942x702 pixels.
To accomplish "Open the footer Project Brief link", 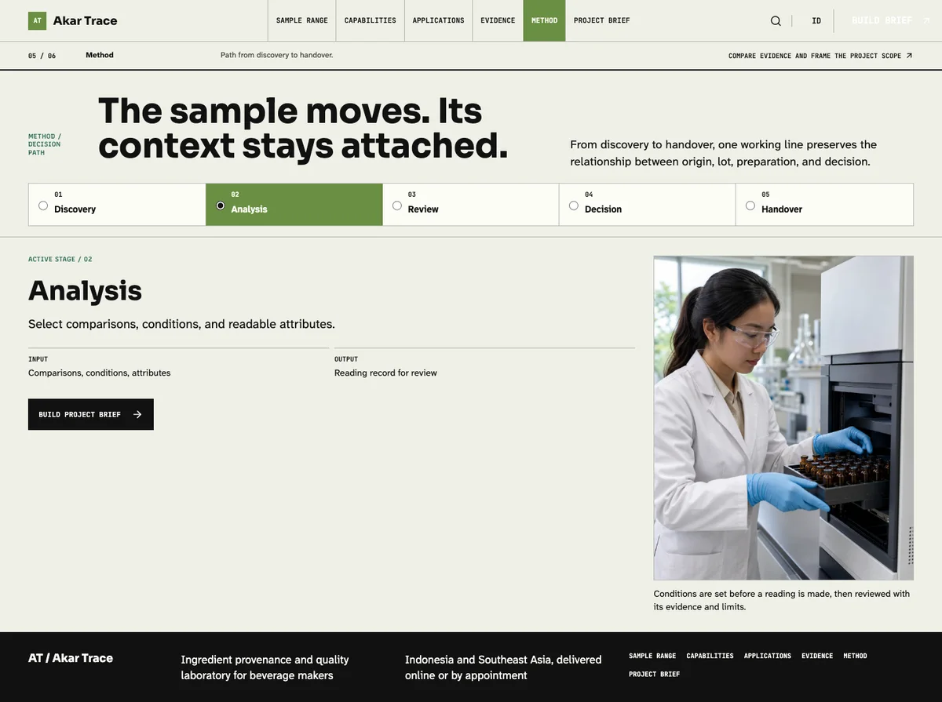I will (x=655, y=674).
